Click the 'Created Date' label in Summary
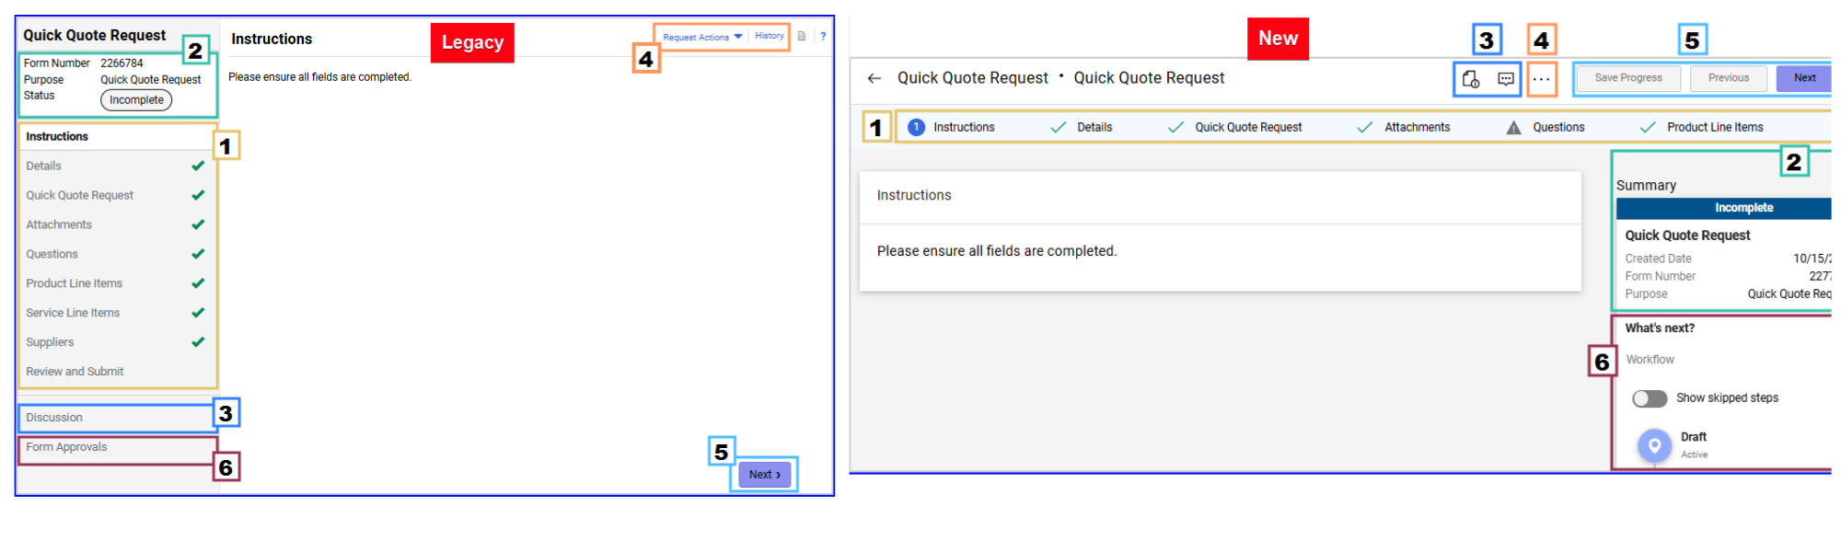The image size is (1841, 552). (x=1658, y=259)
